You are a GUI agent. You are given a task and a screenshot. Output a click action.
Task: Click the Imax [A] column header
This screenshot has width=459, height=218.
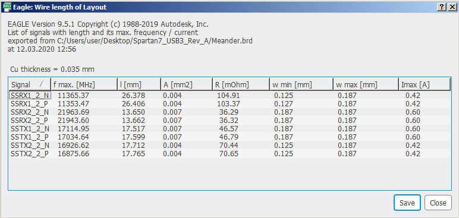(x=424, y=85)
